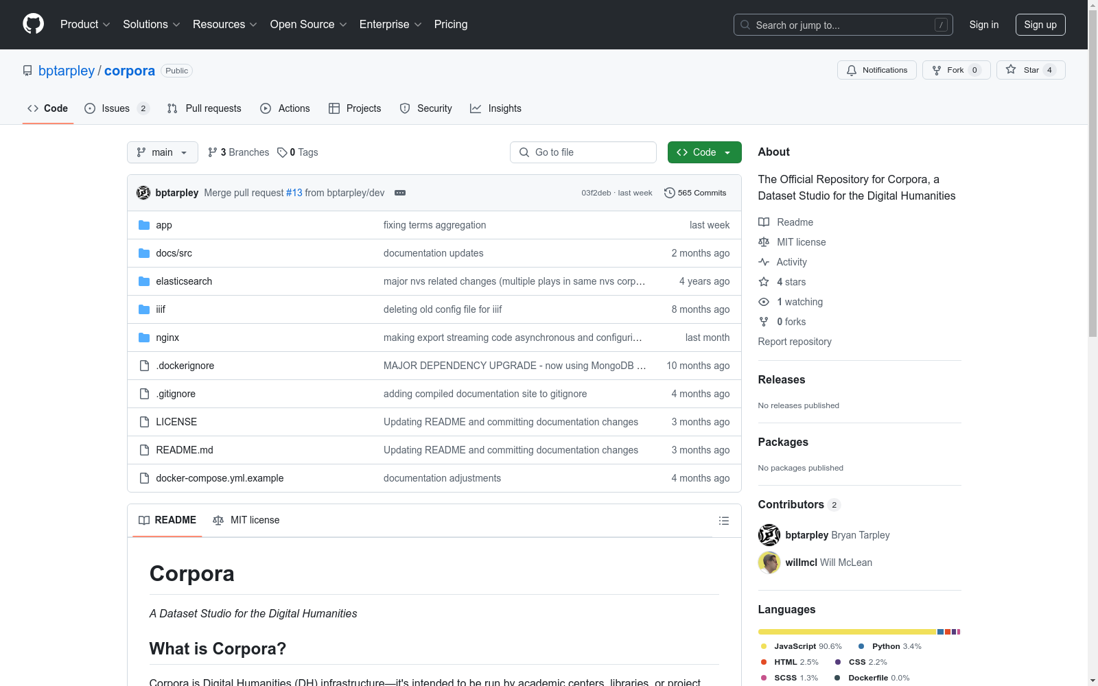This screenshot has width=1098, height=686.
Task: Click the willmcl contributor avatar
Action: pos(769,563)
